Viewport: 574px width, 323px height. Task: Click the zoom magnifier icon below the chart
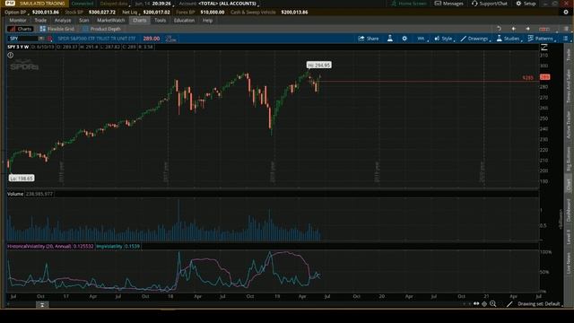pyautogui.click(x=493, y=303)
